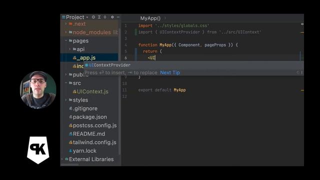Click the presenter webcam circle
Image resolution: width=320 pixels, height=180 pixels.
pyautogui.click(x=38, y=89)
